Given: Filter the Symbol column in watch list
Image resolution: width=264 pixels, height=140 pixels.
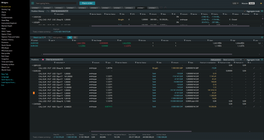Looking at the screenshot, I should point(32,41).
